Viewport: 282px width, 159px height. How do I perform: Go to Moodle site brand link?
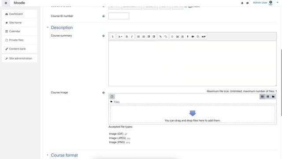pos(19,3)
